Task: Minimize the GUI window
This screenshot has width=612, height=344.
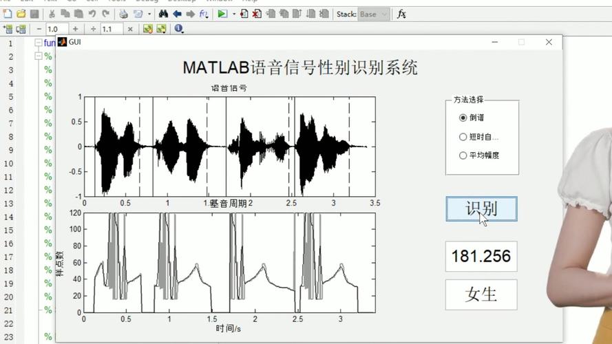Action: point(495,42)
